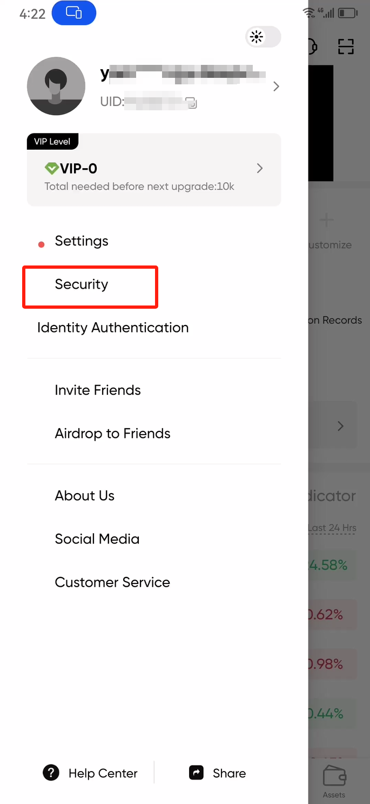This screenshot has height=804, width=370.
Task: Tap the VIP Level badge label
Action: (52, 142)
